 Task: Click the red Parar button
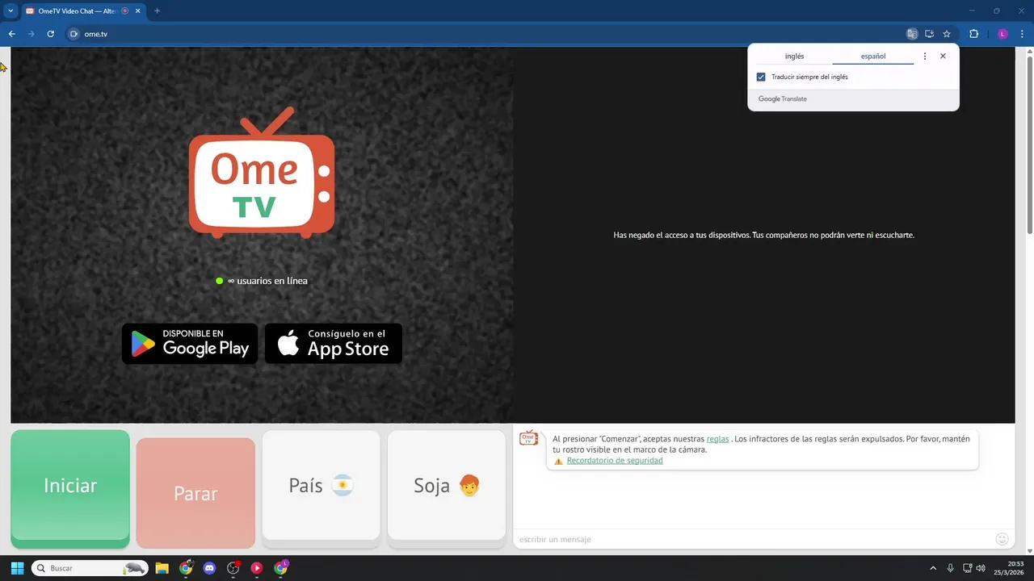[195, 492]
